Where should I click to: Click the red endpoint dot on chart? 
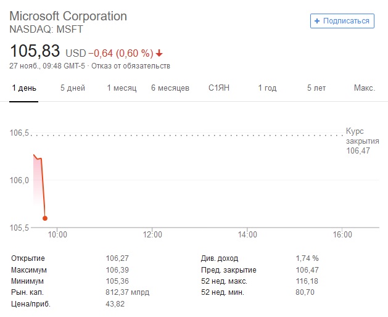45,218
